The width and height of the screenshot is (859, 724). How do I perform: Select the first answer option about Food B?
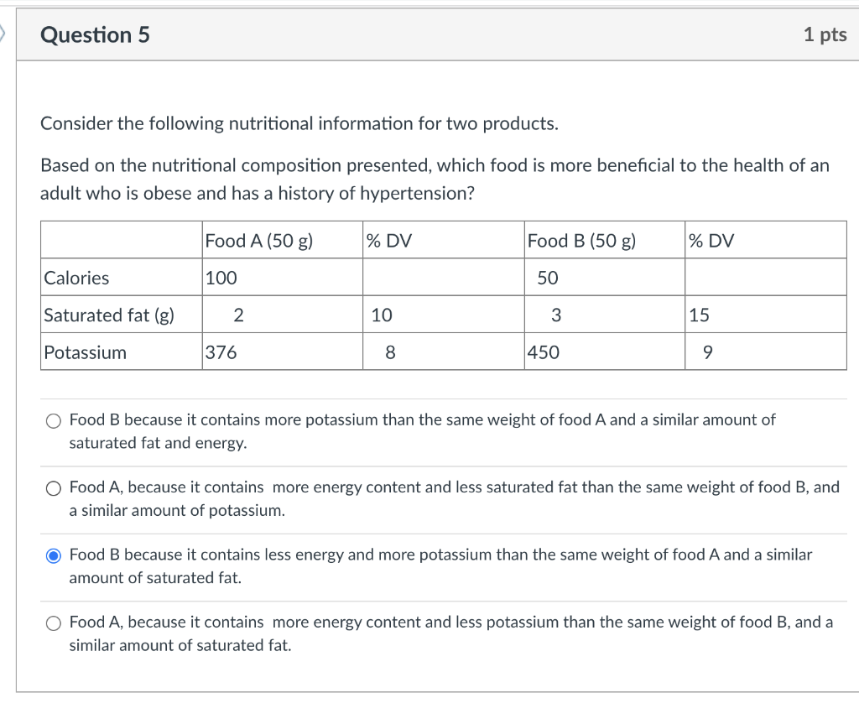click(53, 419)
